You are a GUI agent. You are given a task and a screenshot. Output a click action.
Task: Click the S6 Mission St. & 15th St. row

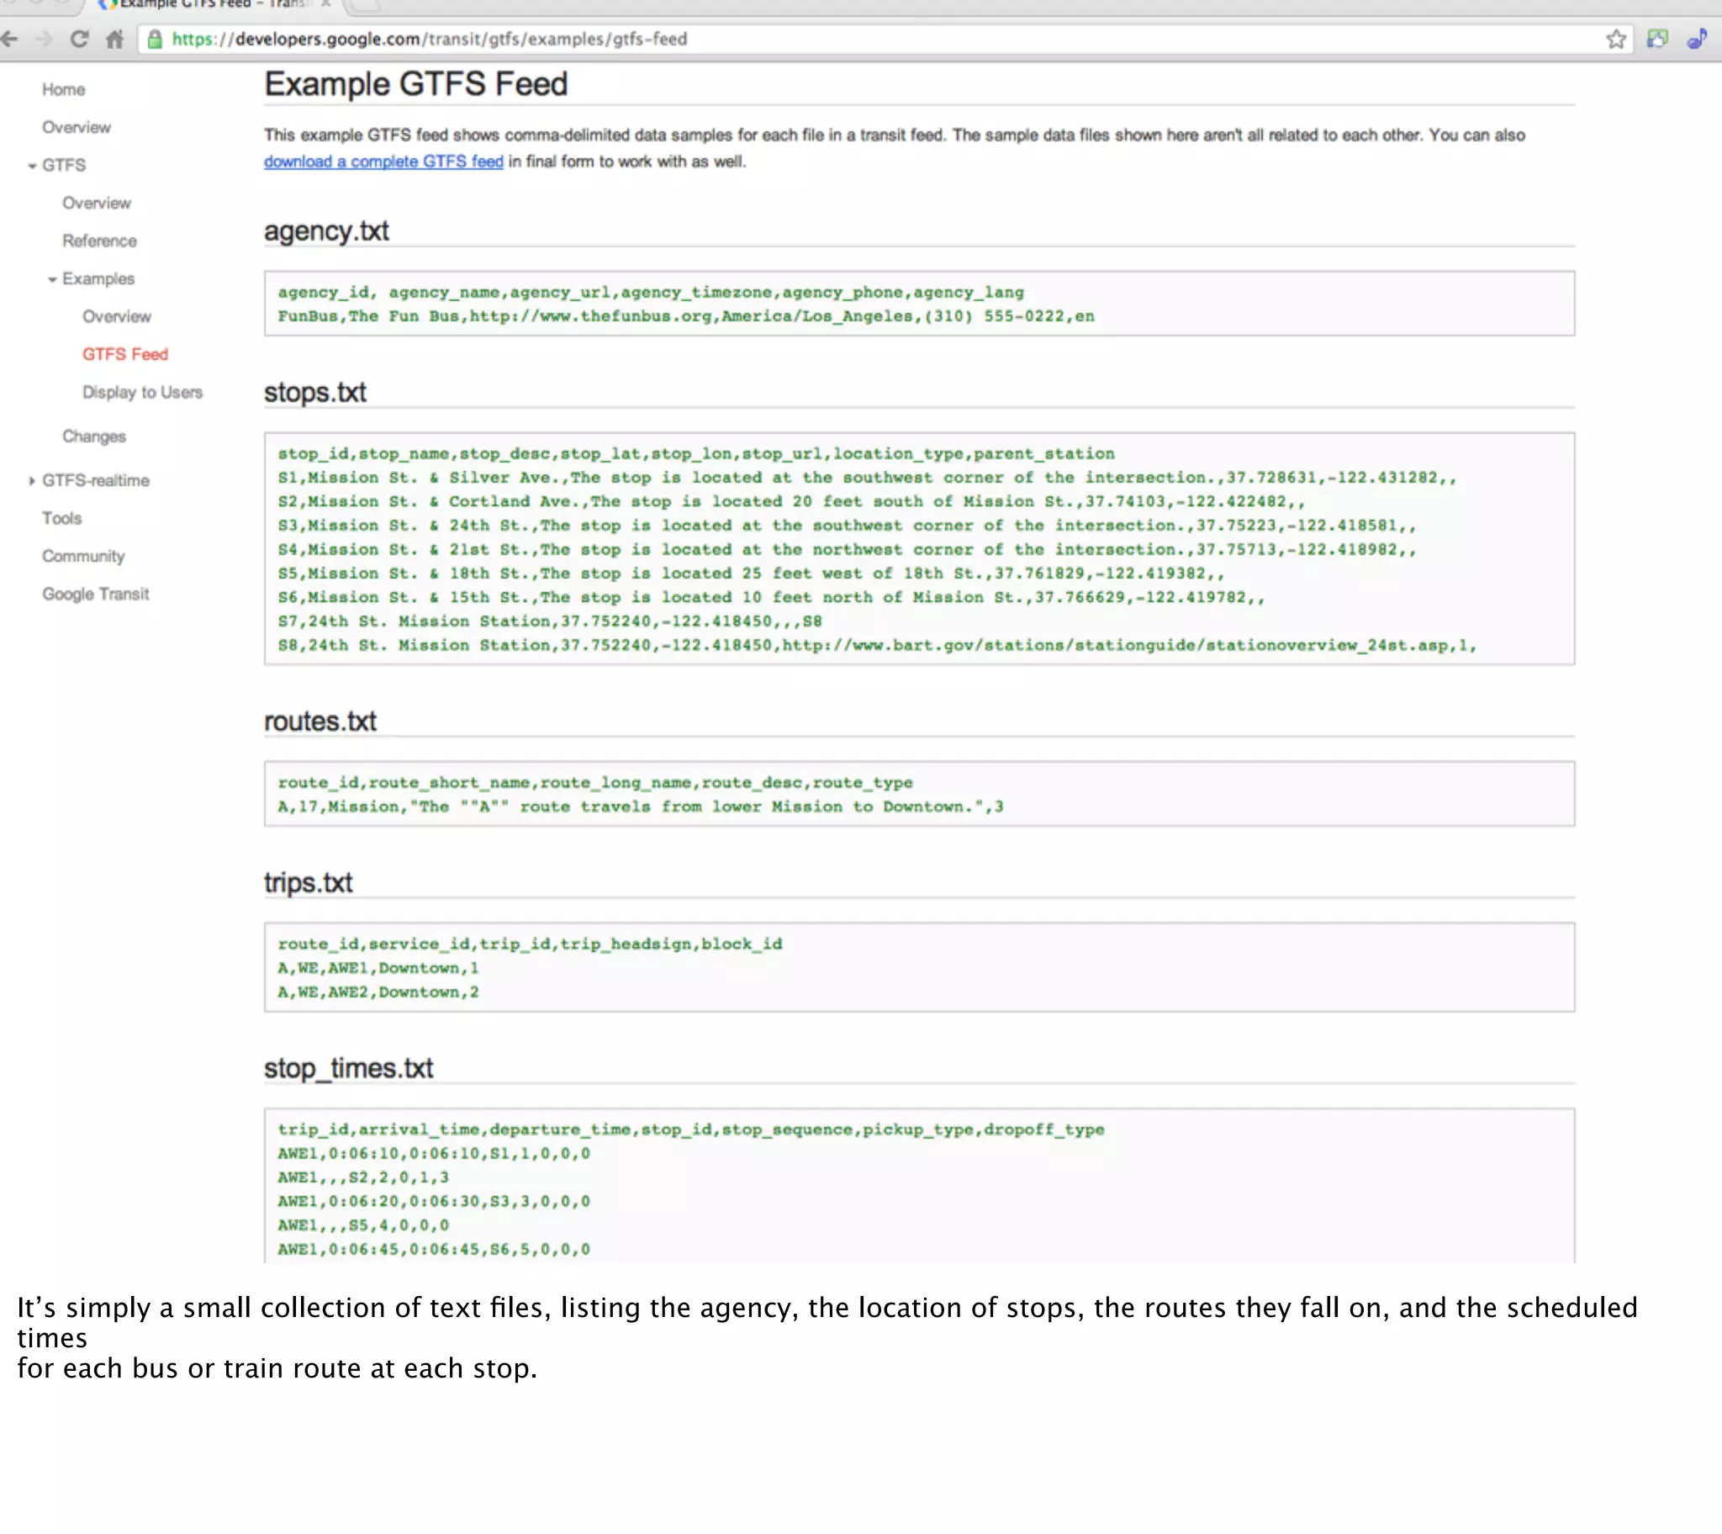click(x=771, y=598)
